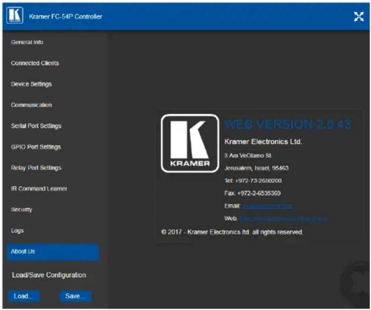Select the About Us menu item
This screenshot has height=310, width=371.
click(53, 252)
